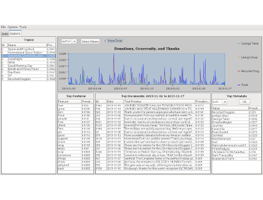
Task: Open the 'Pittsburgh, thanks for the warm' document
Action: click(153, 168)
